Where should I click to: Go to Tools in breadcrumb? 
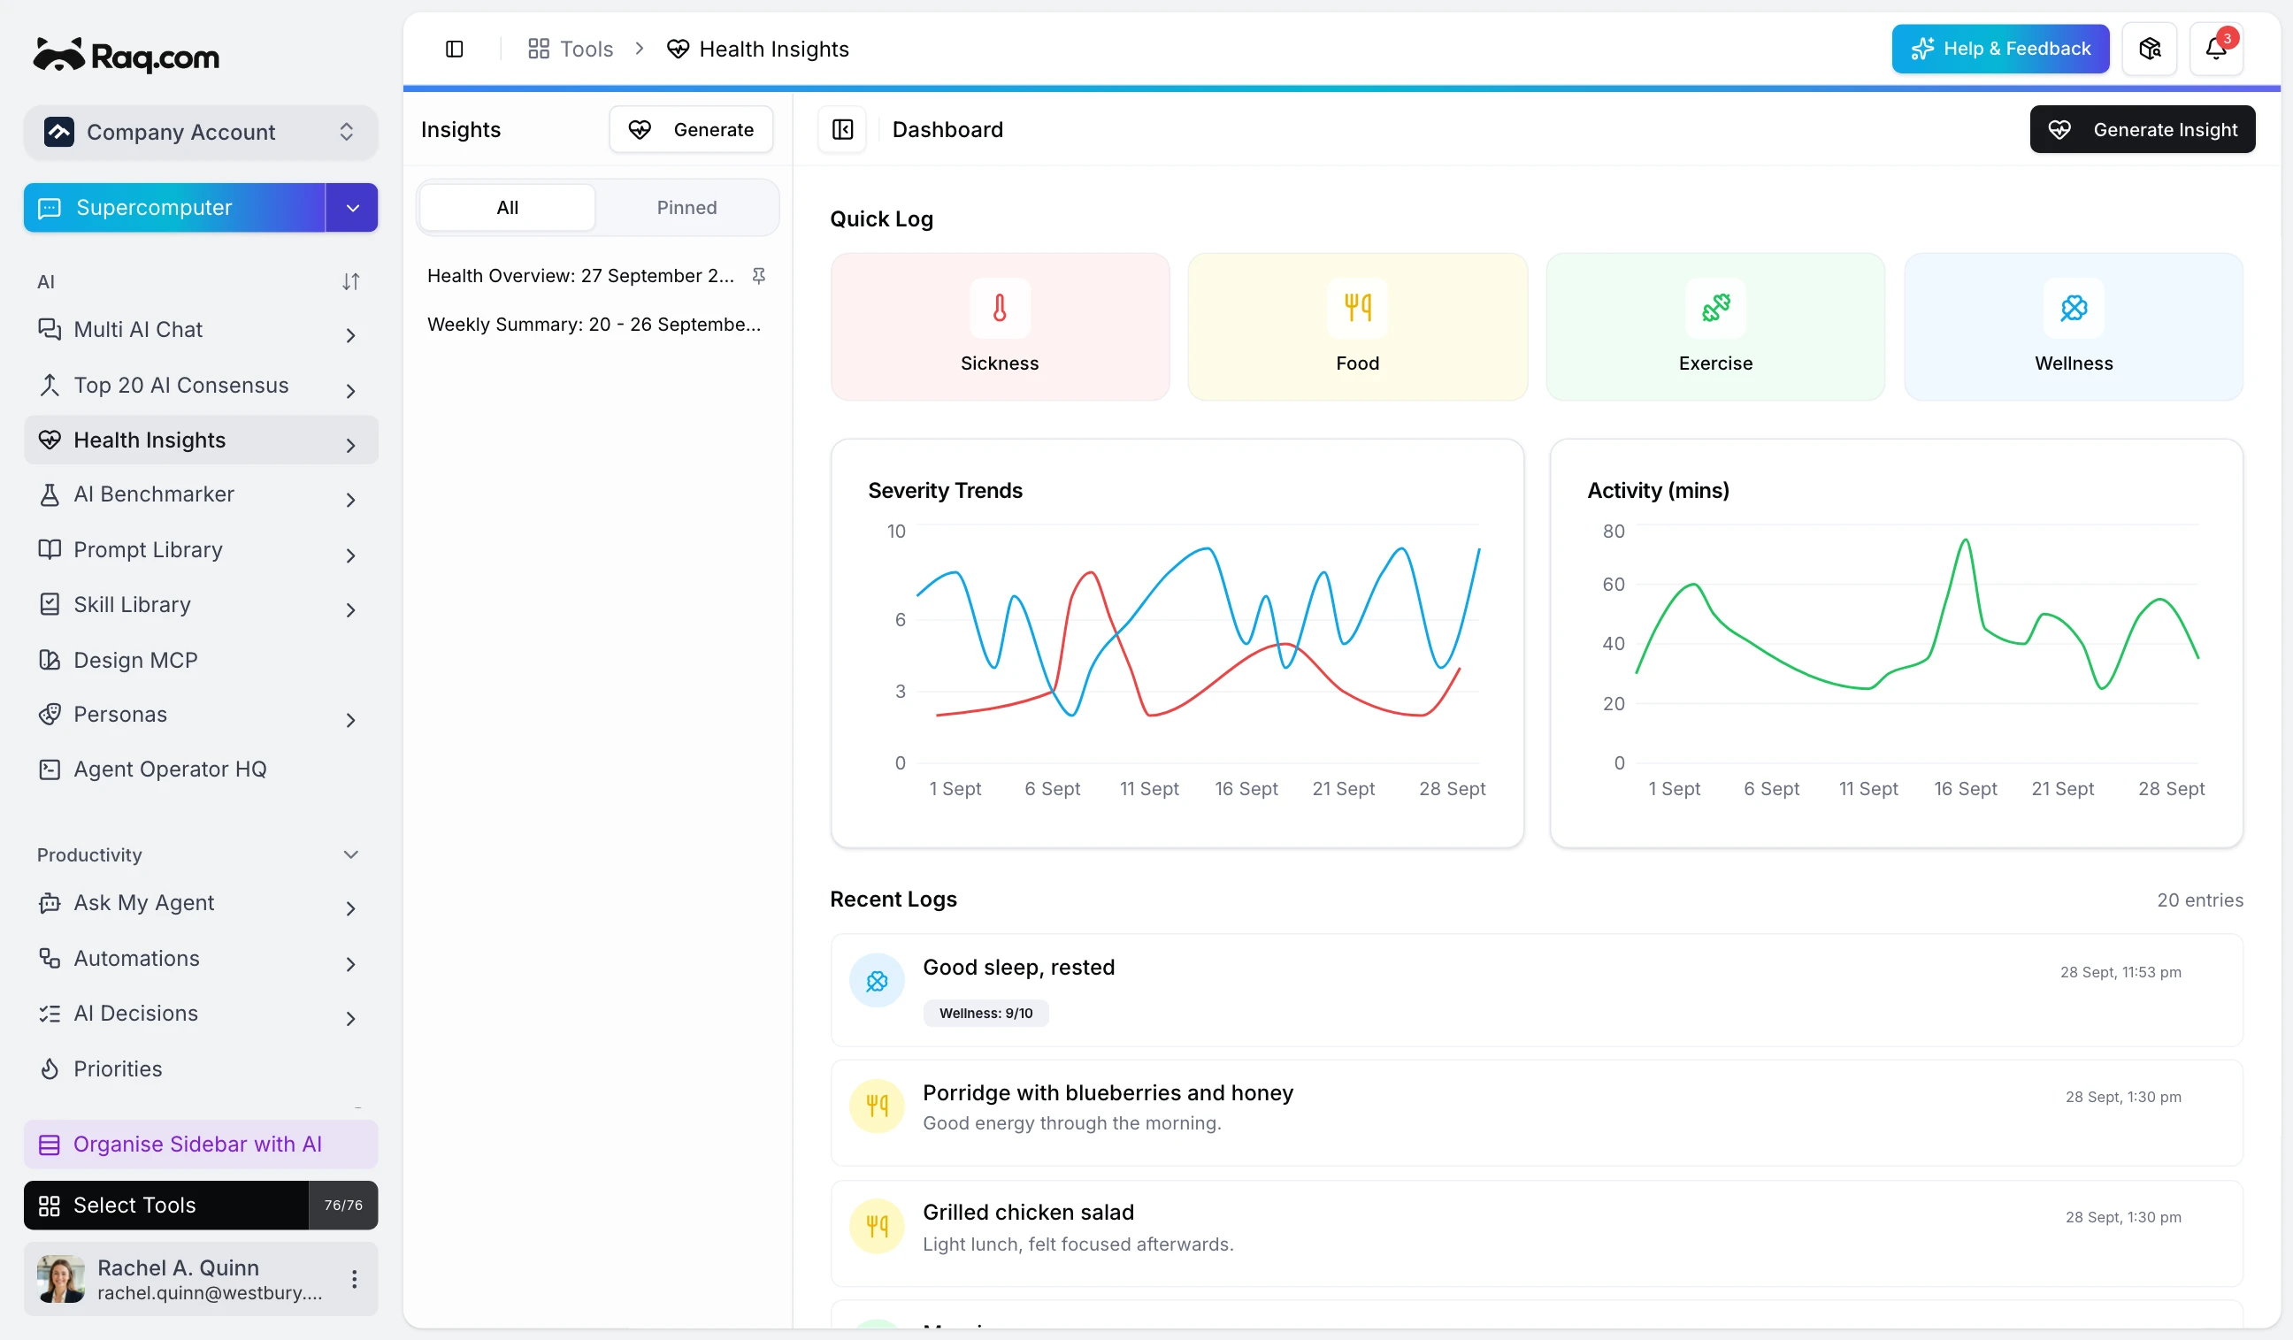pos(571,50)
